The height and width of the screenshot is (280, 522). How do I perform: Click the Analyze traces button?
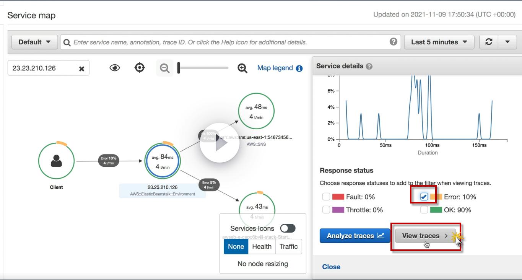pos(355,236)
